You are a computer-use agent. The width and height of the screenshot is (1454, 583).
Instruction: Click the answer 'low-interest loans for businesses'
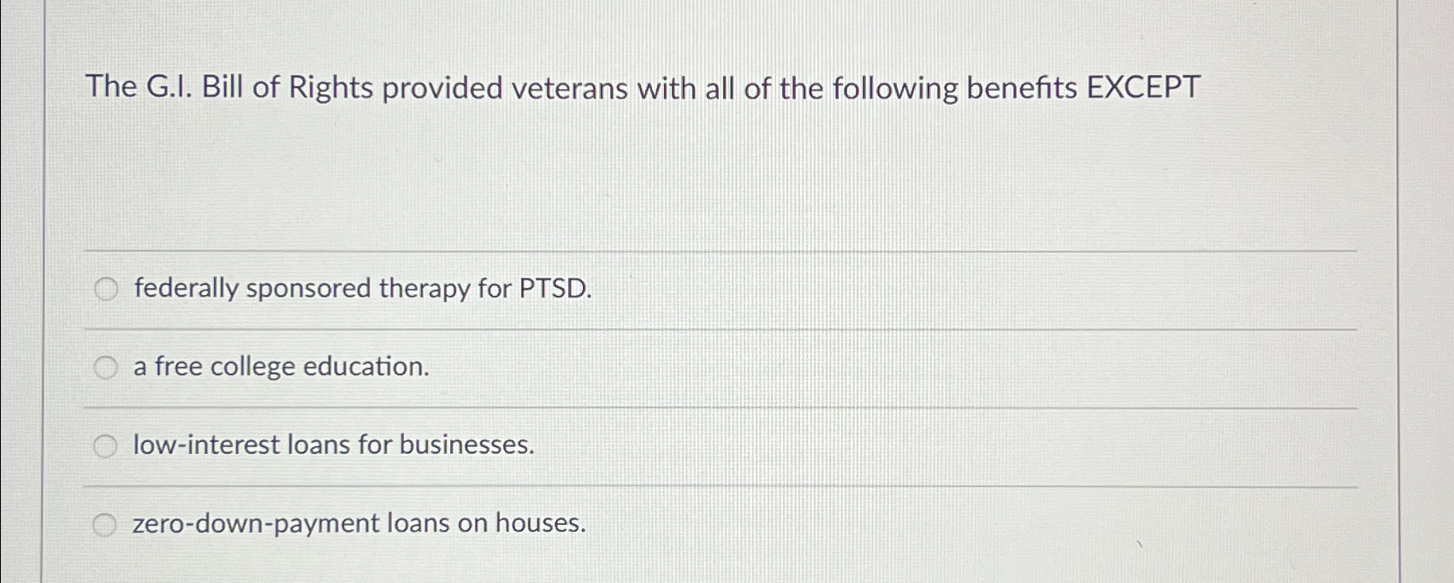pyautogui.click(x=333, y=445)
